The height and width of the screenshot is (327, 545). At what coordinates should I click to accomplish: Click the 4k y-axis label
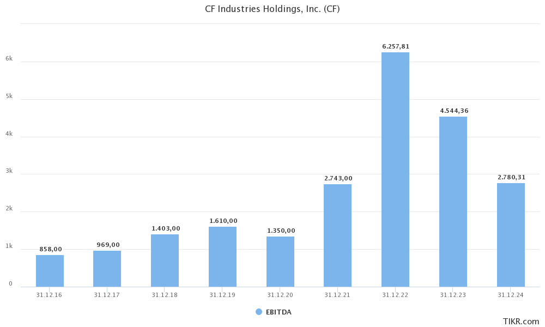pyautogui.click(x=9, y=134)
